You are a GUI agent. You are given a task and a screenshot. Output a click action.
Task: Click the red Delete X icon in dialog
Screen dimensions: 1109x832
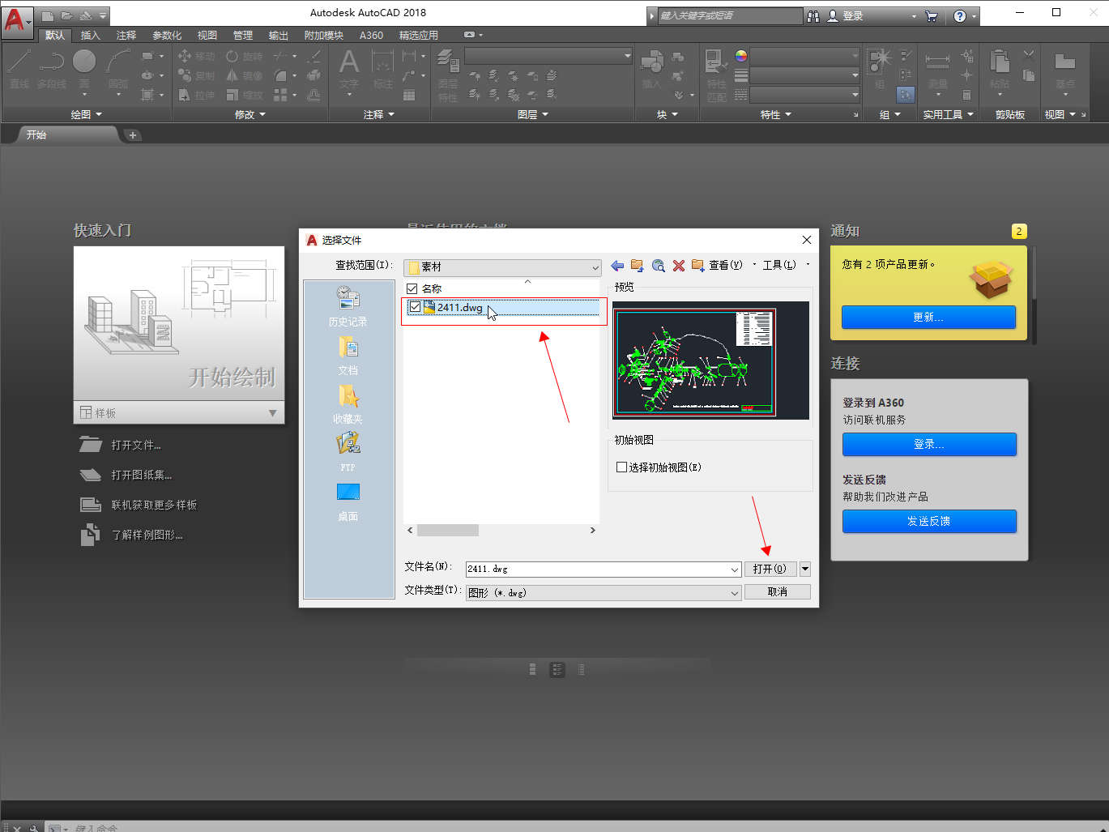(679, 266)
